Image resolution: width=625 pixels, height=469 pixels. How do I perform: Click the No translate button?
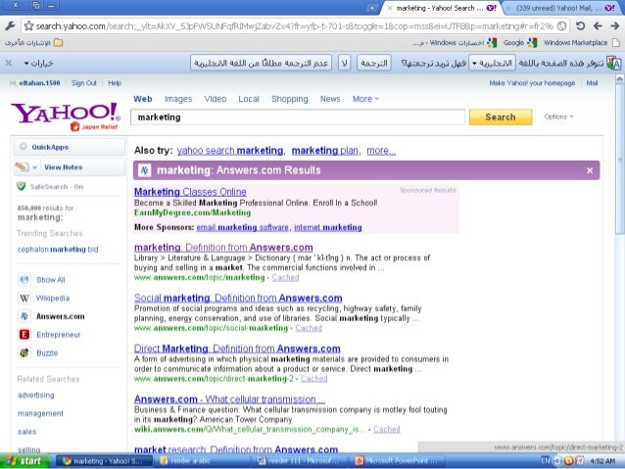tap(345, 63)
